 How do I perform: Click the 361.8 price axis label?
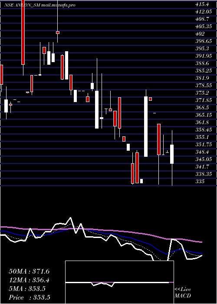click(202, 122)
